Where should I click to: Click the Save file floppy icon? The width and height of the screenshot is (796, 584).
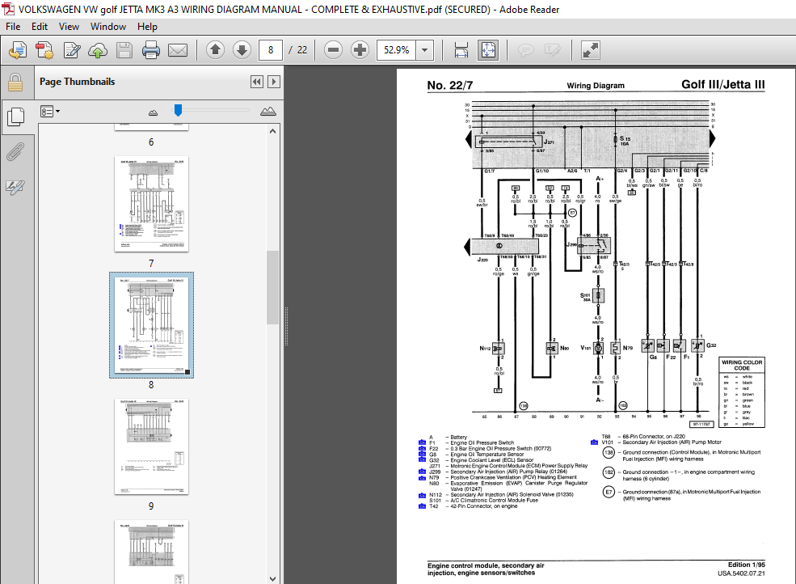pyautogui.click(x=124, y=50)
